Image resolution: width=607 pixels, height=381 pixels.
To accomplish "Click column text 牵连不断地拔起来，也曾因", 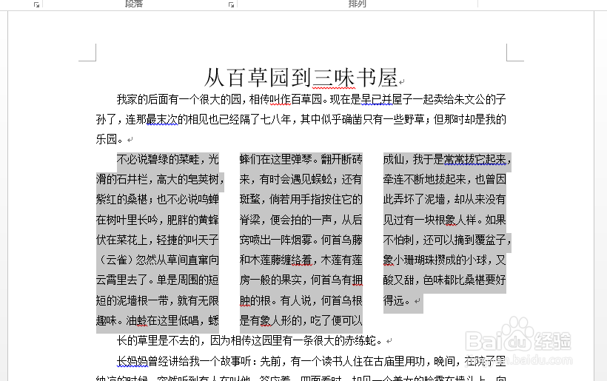I will pos(444,180).
